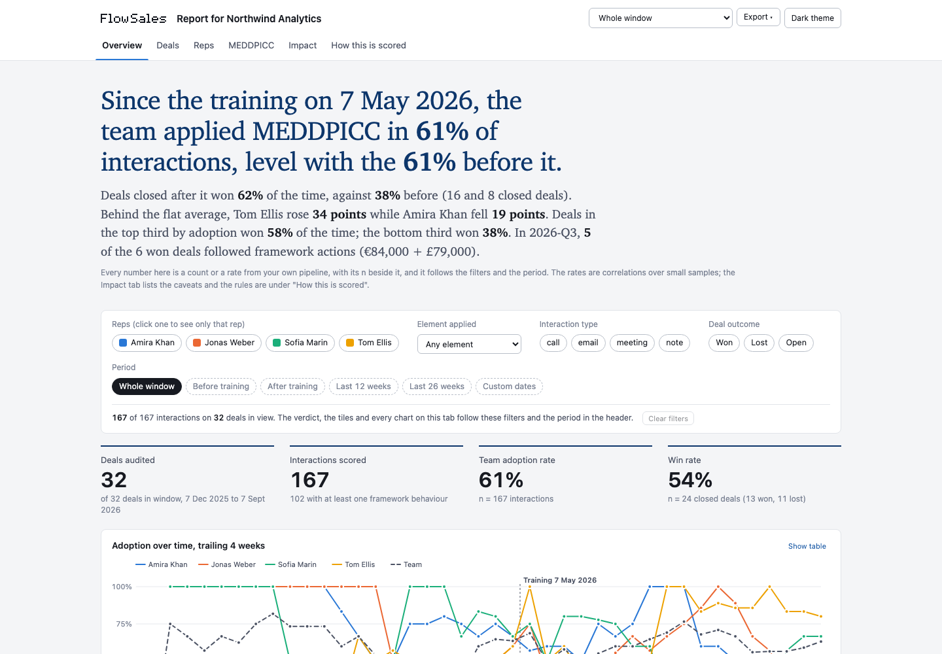Click the Clear filters button
Image resolution: width=942 pixels, height=654 pixels.
(668, 419)
